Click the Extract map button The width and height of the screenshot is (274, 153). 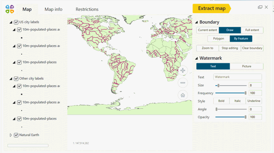212,8
